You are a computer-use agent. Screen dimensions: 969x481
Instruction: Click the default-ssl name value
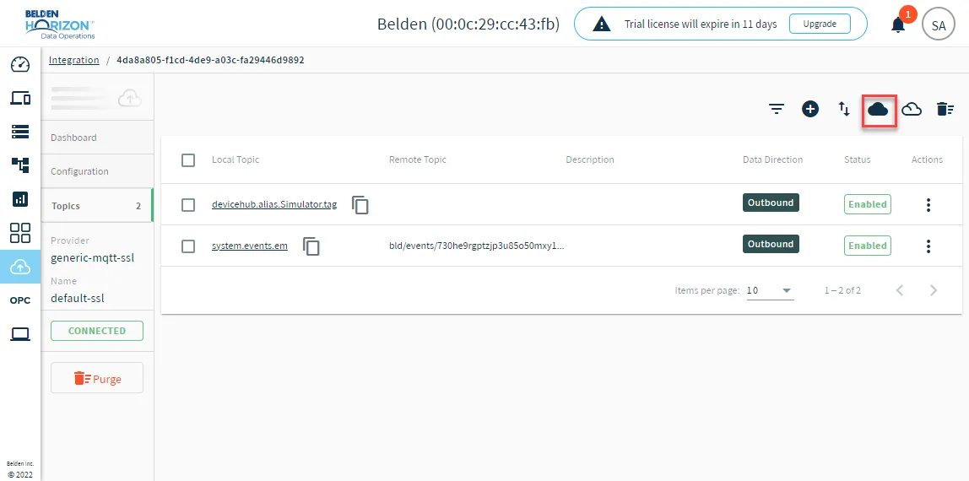click(x=78, y=298)
